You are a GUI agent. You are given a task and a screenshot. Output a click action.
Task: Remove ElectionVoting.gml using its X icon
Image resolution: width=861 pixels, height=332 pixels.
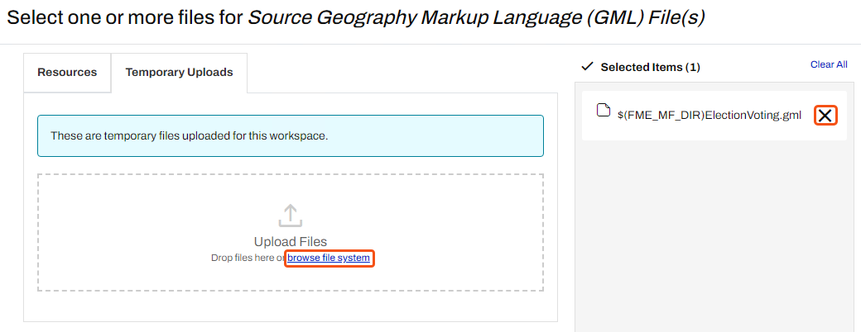[x=825, y=115]
